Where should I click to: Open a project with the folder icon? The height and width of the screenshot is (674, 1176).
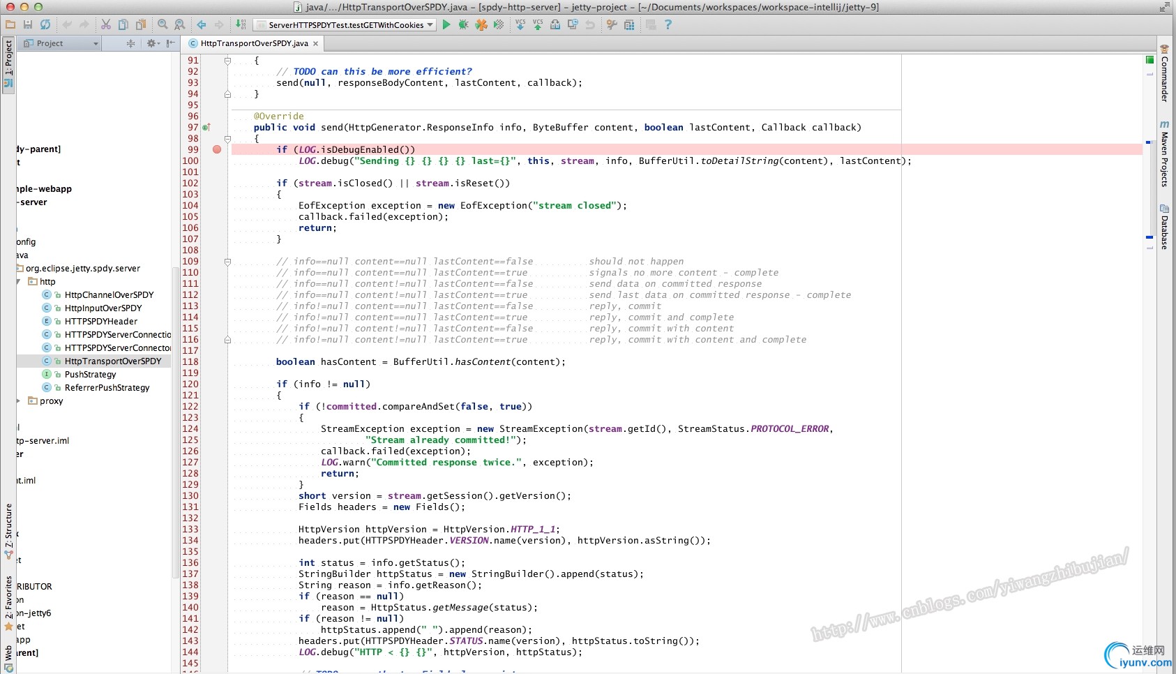[x=10, y=24]
